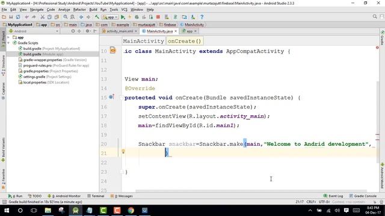This screenshot has width=385, height=216.
Task: Navigate Back with the left arrow icon
Action: point(81,17)
